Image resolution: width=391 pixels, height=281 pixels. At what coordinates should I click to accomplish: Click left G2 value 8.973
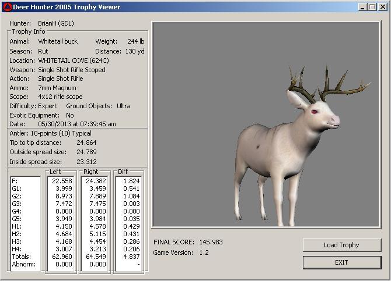(64, 196)
